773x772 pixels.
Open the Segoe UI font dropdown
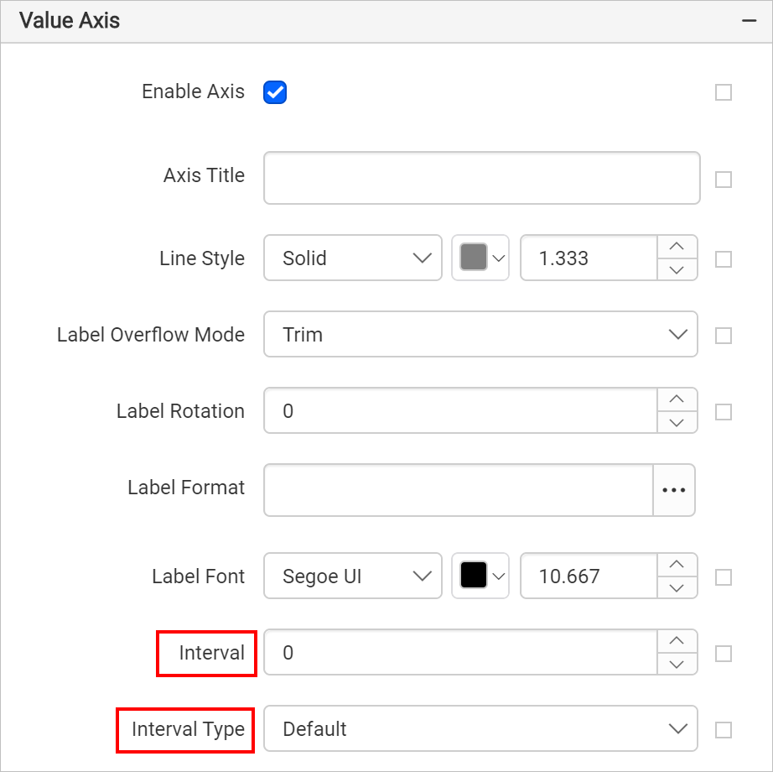[x=353, y=576]
